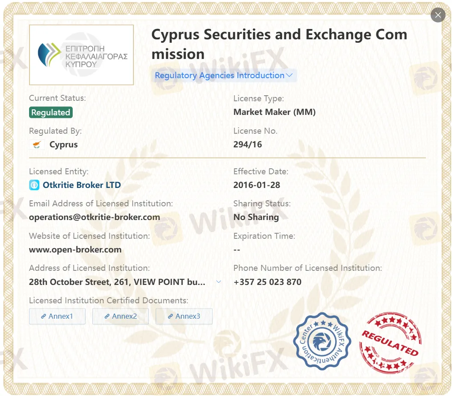Open the Annex1 certified document

pyautogui.click(x=57, y=316)
